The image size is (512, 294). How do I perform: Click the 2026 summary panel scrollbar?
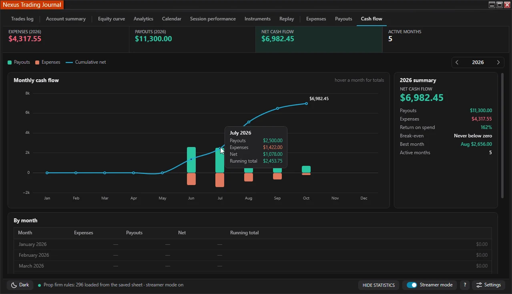pos(503,135)
